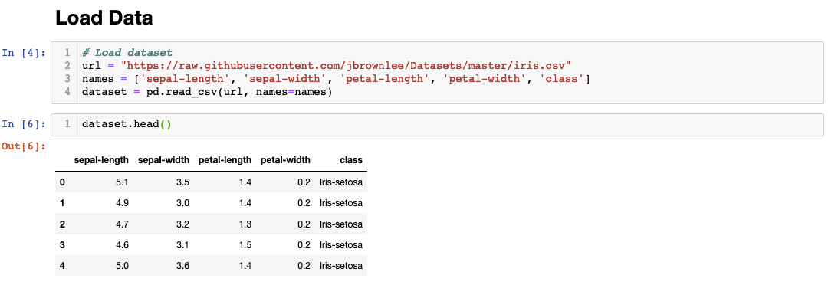Select row index 1 in the table
Viewport: 838px width, 308px height.
pos(62,203)
